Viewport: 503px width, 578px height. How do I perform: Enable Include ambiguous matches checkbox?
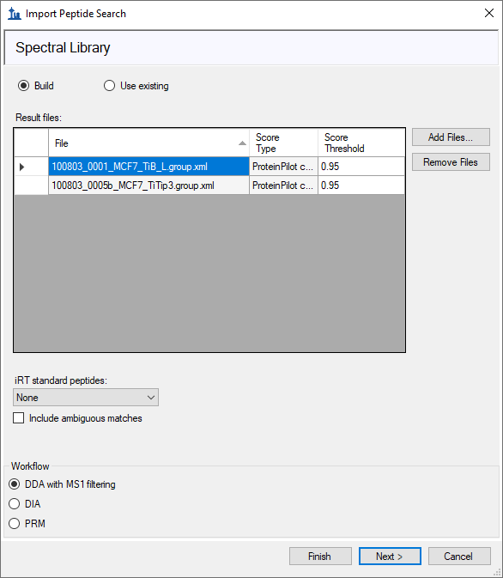[18, 418]
